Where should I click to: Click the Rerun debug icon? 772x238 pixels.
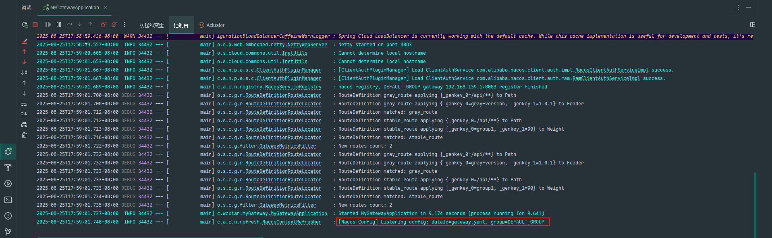(x=25, y=25)
